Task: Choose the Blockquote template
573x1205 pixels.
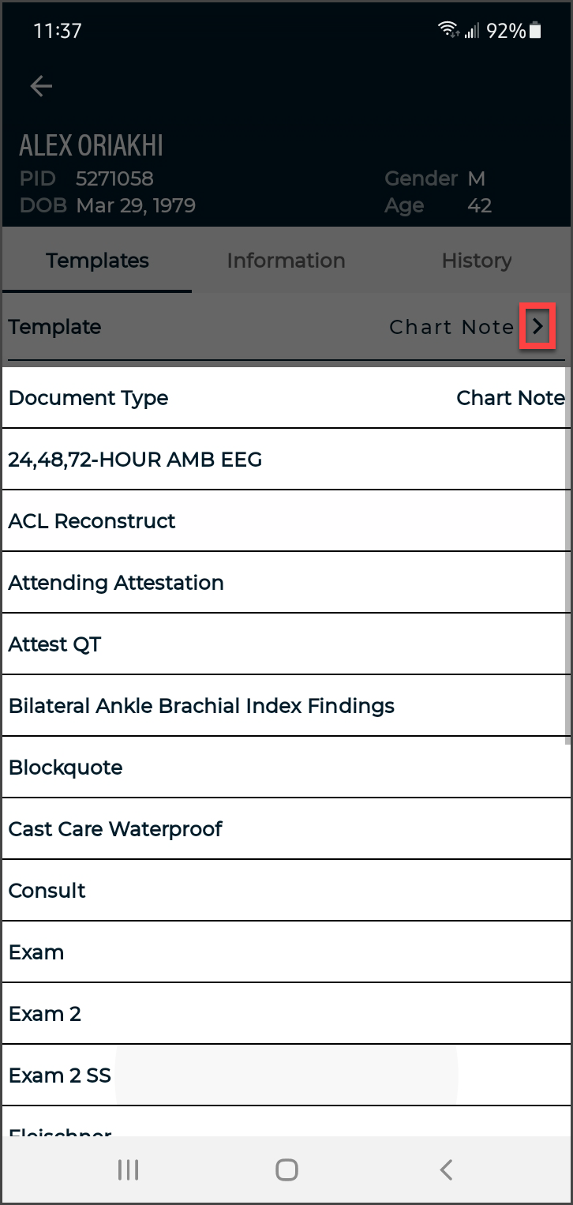Action: click(66, 768)
